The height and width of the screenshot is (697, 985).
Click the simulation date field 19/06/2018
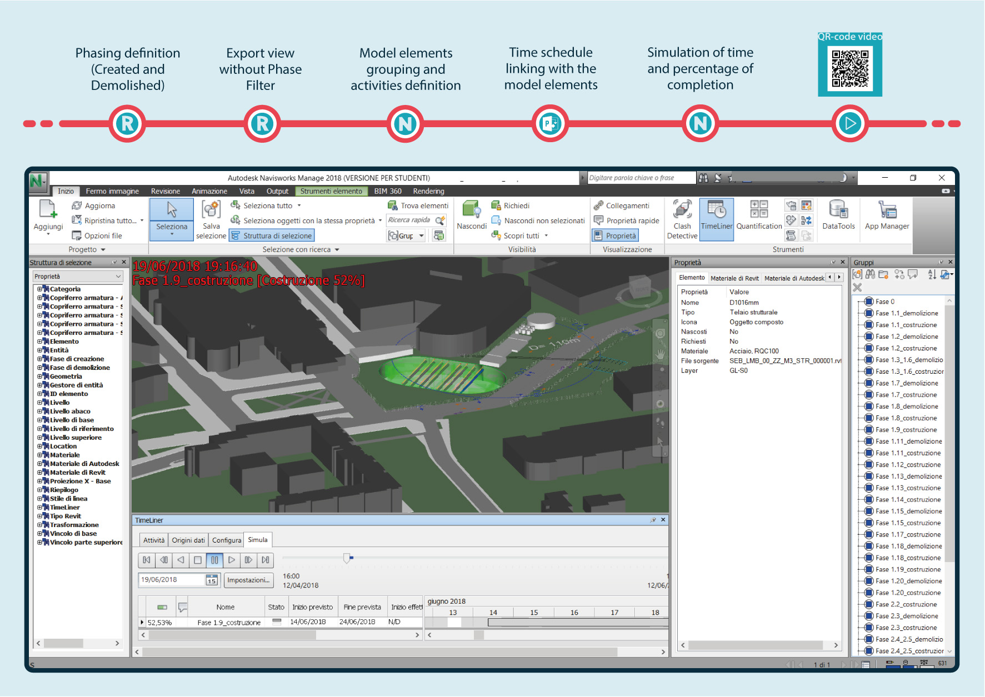(172, 580)
